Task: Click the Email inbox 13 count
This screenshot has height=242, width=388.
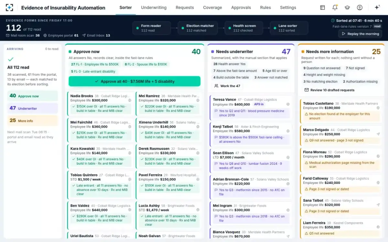Action: coord(96,35)
